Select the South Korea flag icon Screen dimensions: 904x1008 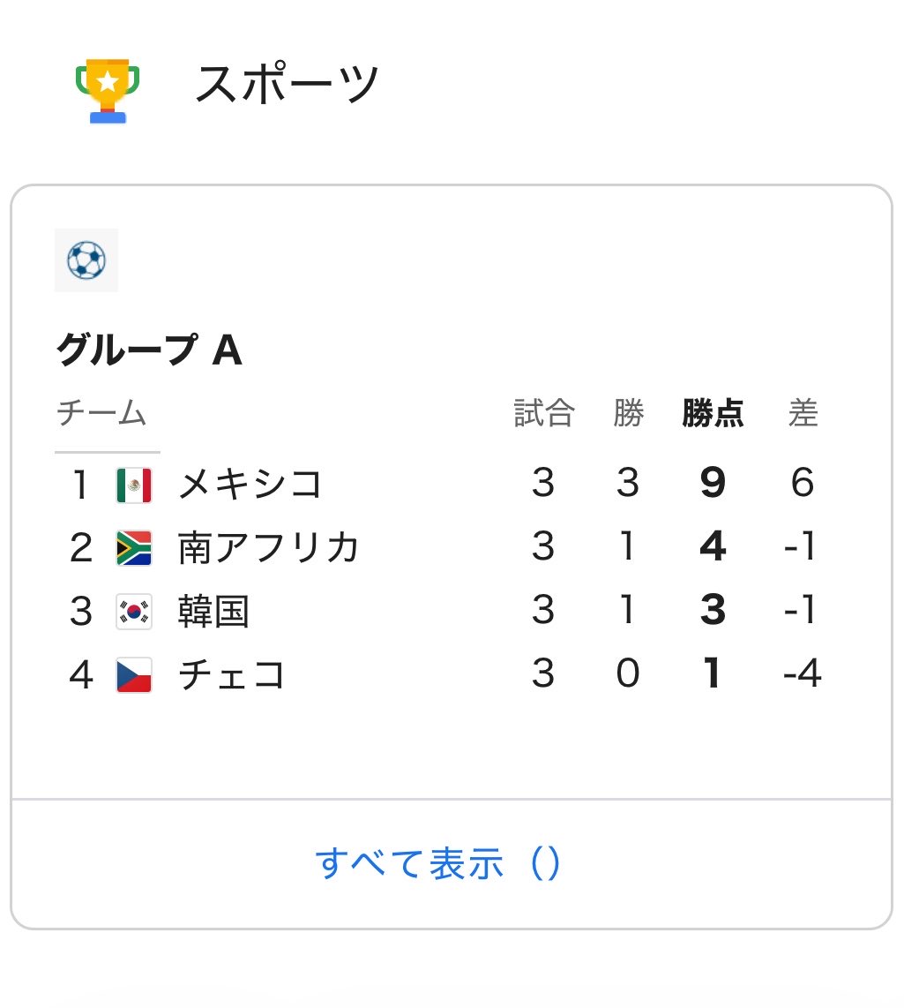tap(134, 611)
